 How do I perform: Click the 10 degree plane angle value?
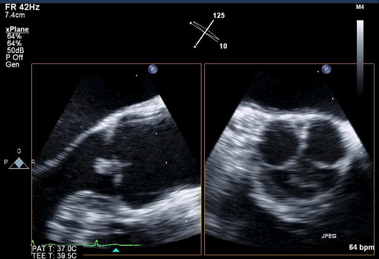click(x=223, y=46)
